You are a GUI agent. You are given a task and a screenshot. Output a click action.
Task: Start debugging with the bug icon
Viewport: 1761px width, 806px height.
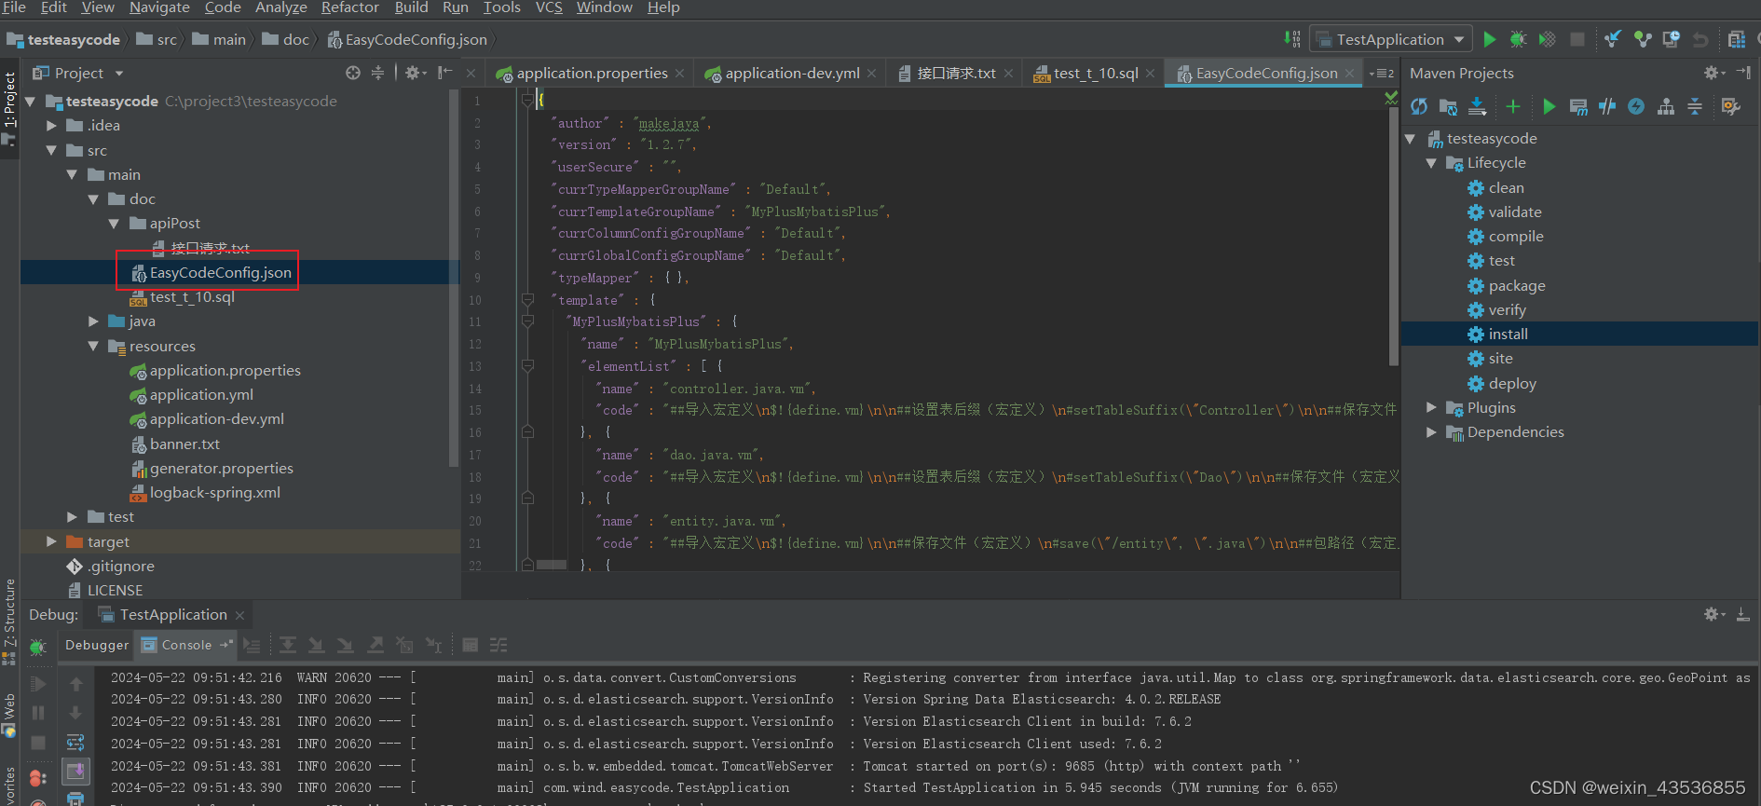(1518, 39)
